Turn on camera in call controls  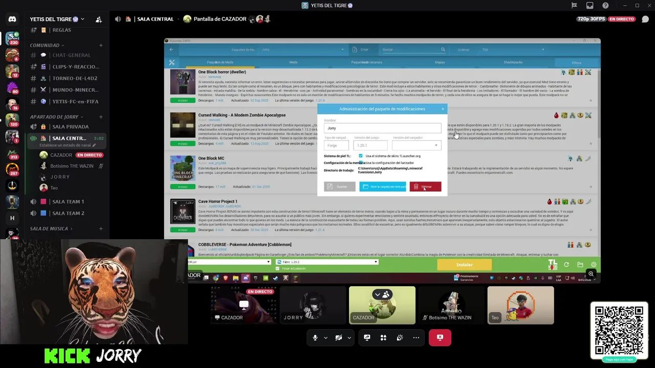(338, 338)
